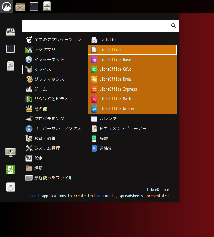Open カレンダー application

[x=132, y=118]
